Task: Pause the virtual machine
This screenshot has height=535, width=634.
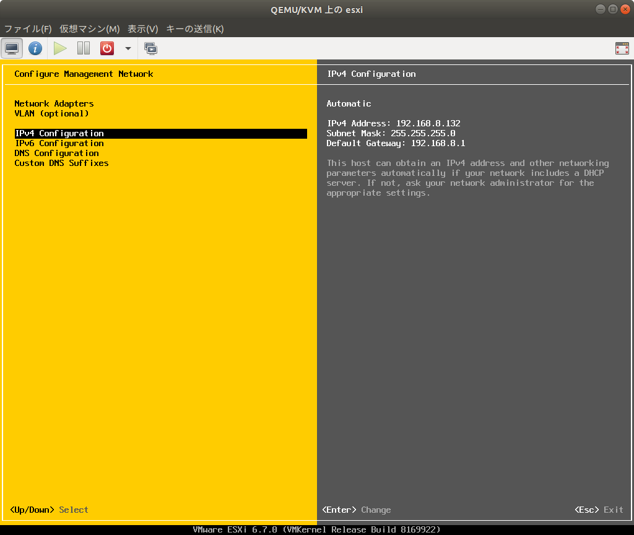Action: [x=84, y=48]
